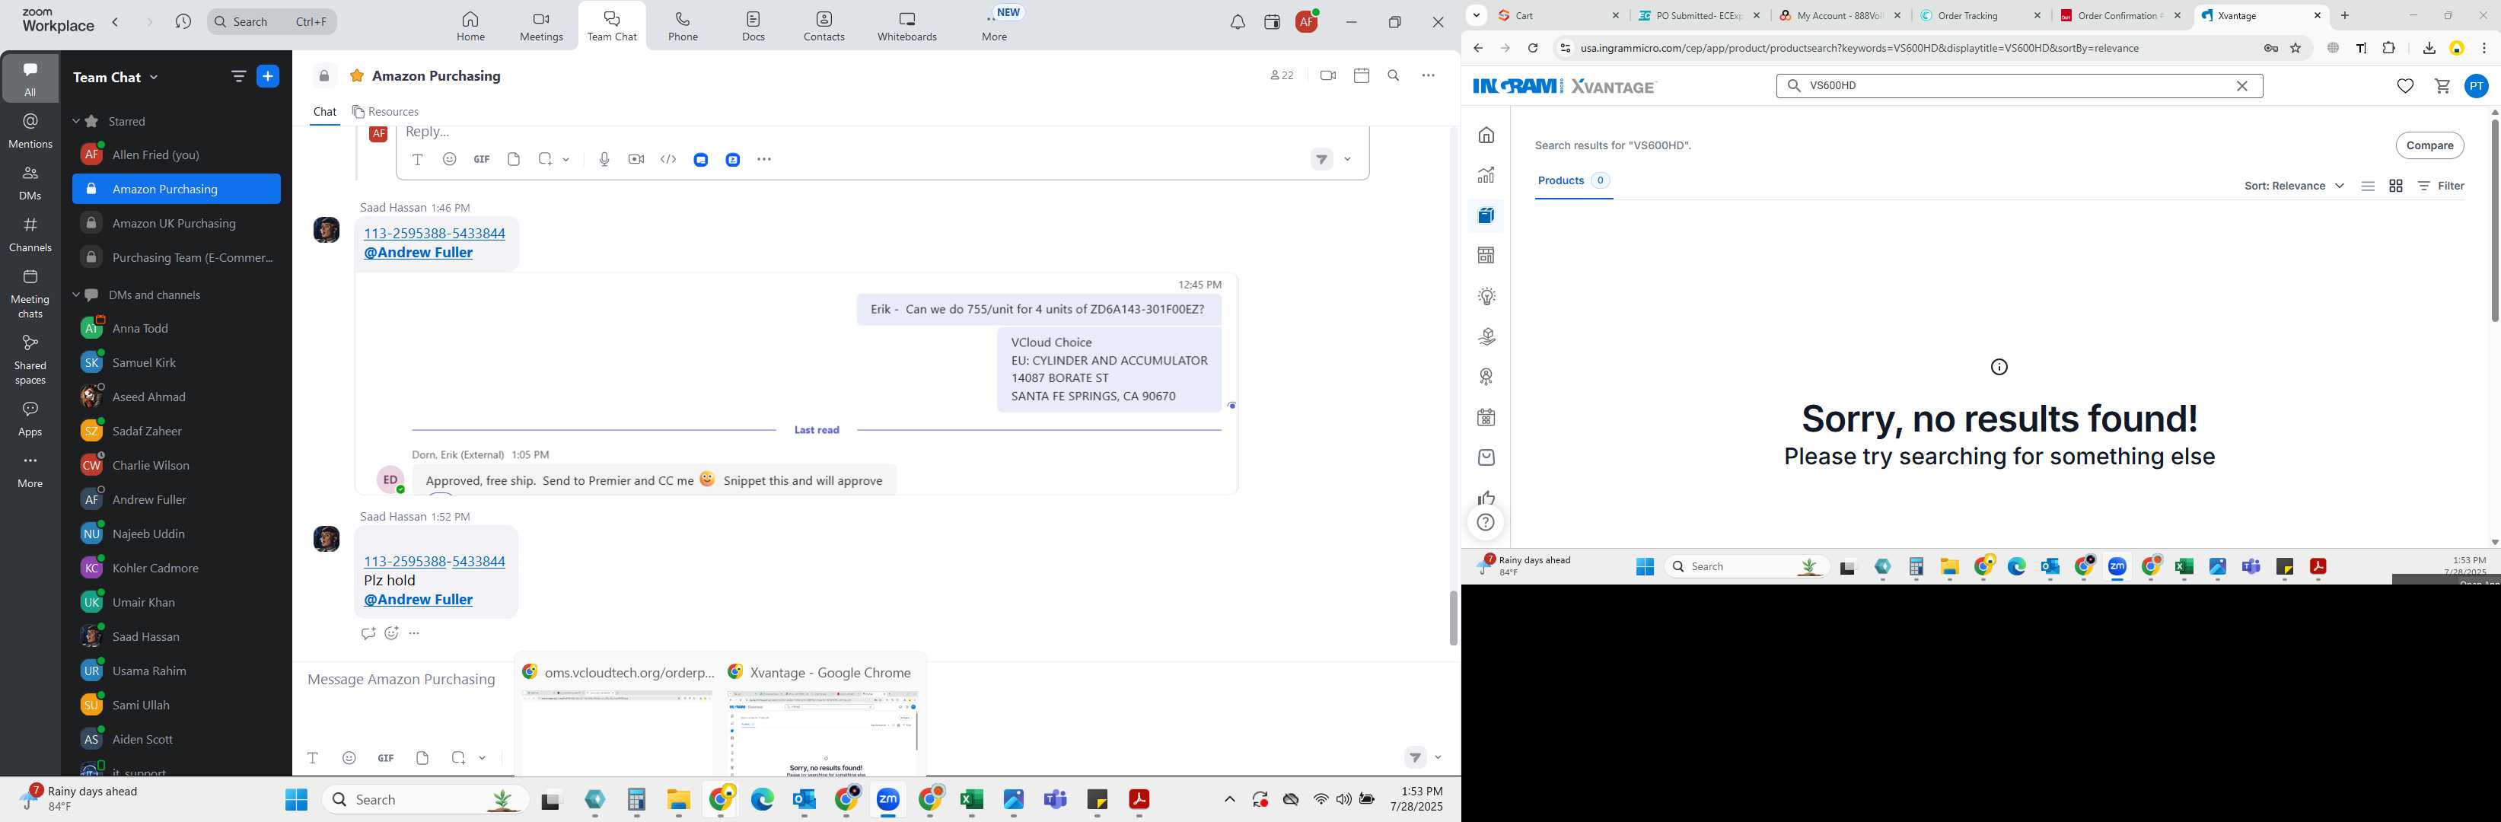Open Shared spaces in the sidebar
The height and width of the screenshot is (822, 2501).
(30, 359)
